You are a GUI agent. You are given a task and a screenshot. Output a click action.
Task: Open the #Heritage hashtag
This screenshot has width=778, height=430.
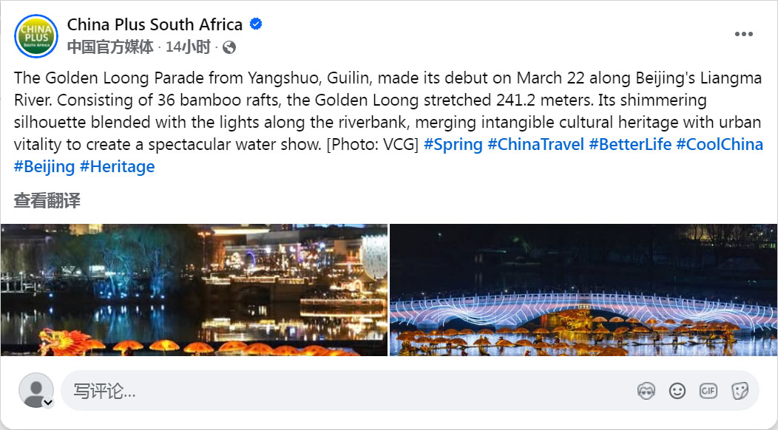(117, 166)
